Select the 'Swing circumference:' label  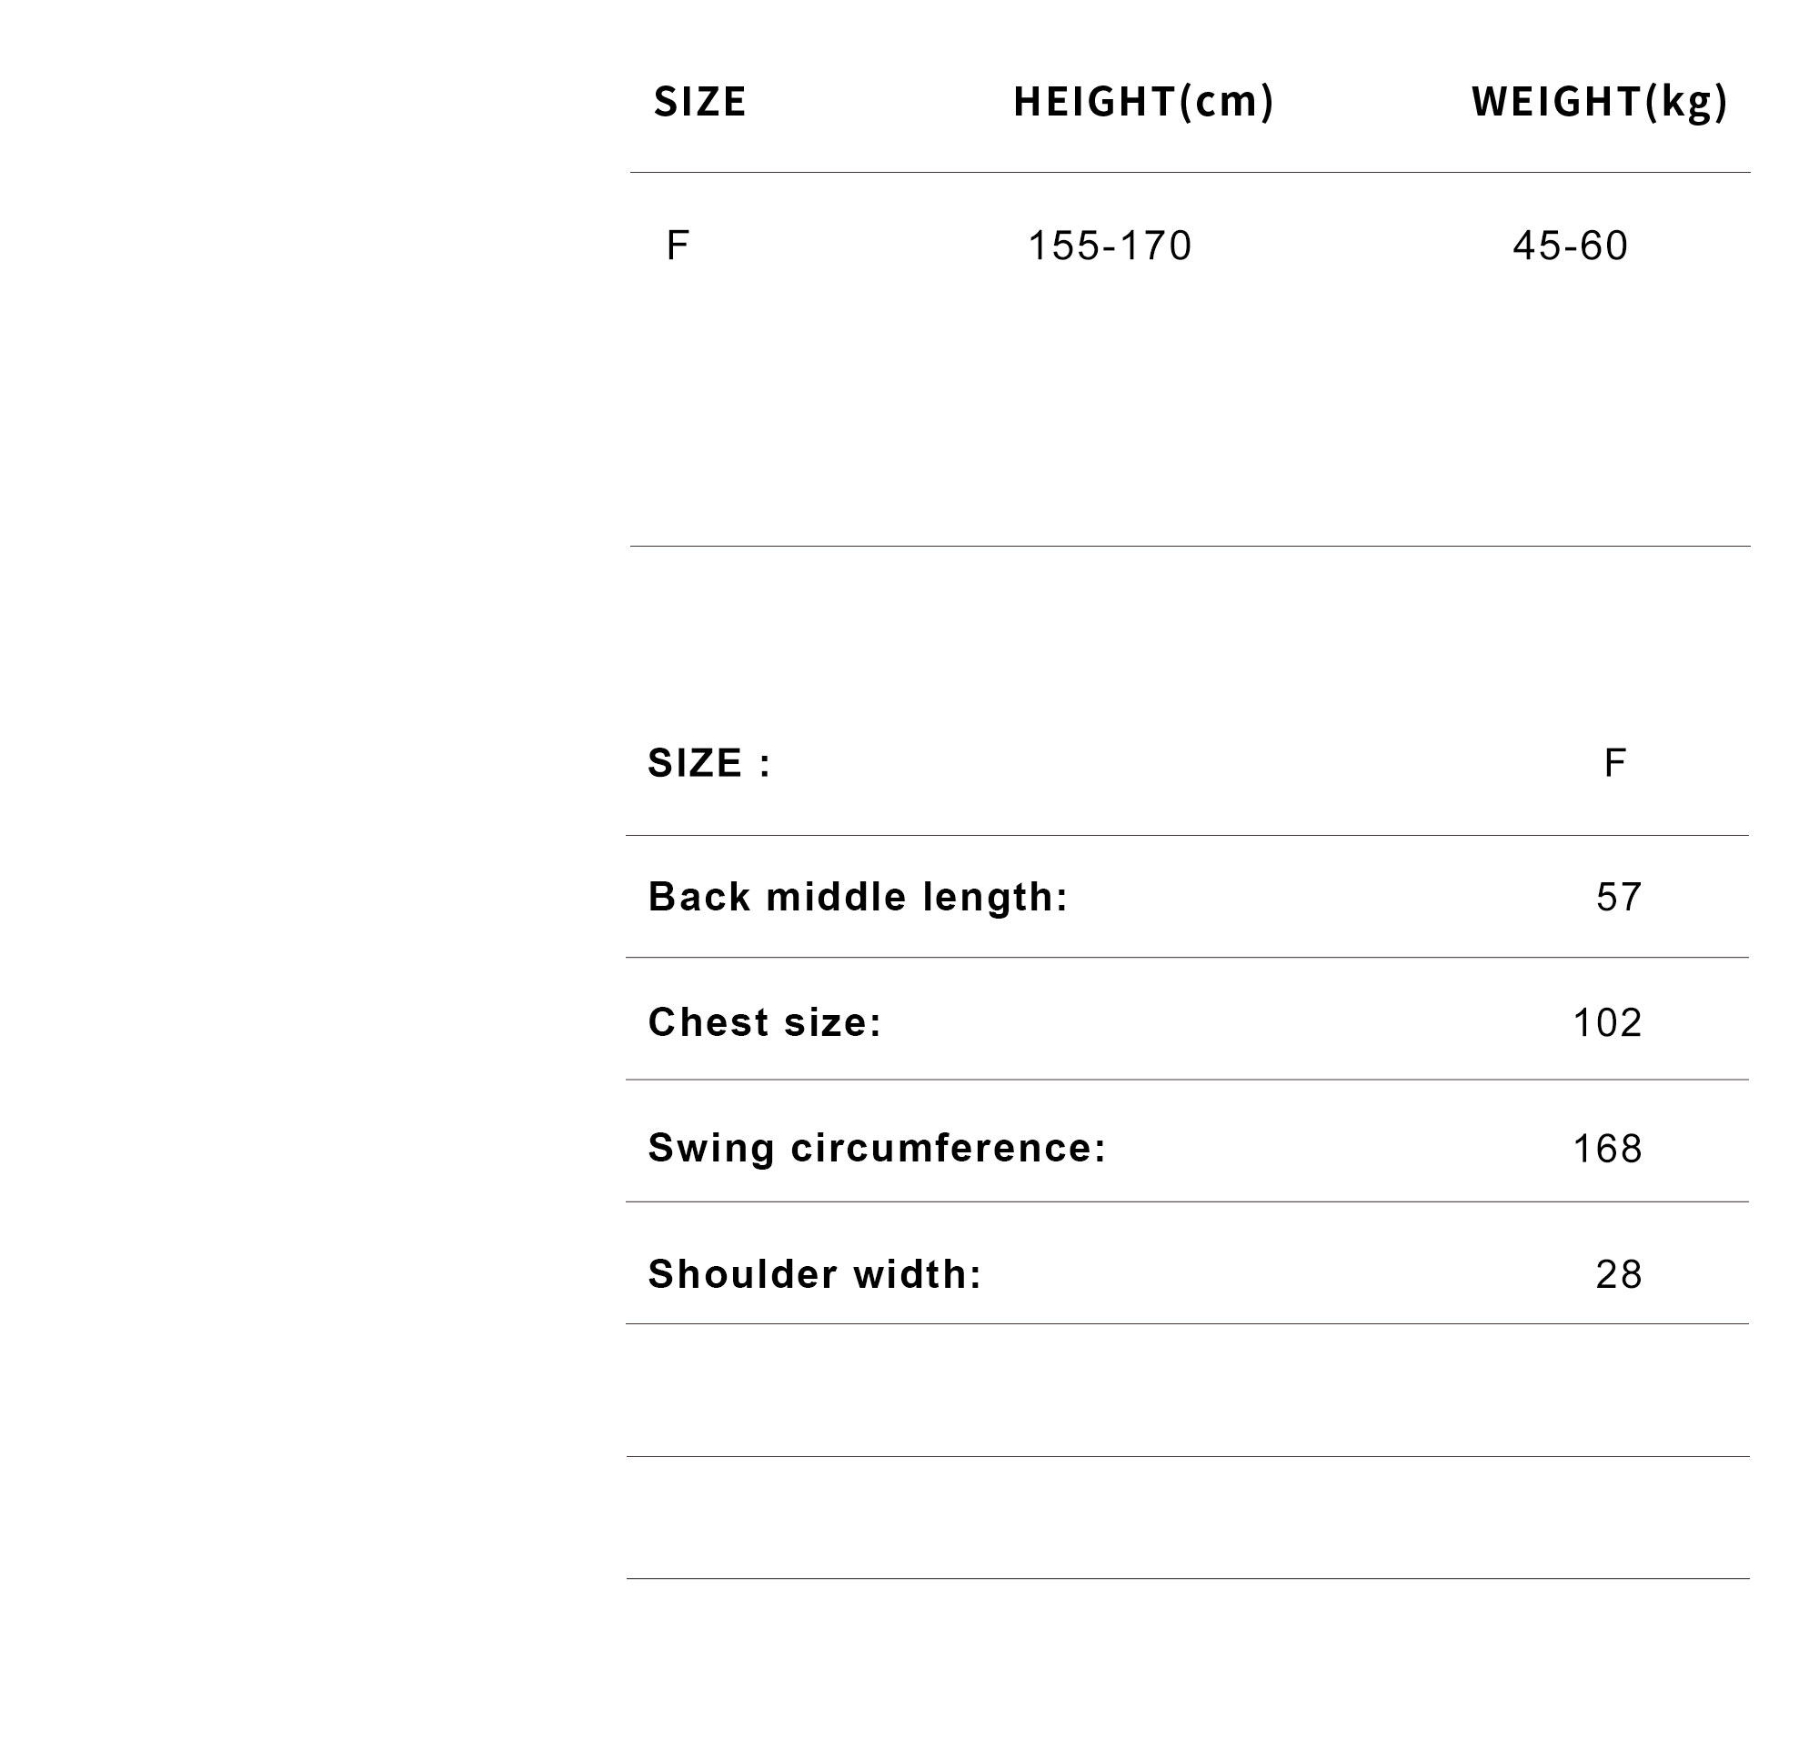click(x=877, y=1148)
